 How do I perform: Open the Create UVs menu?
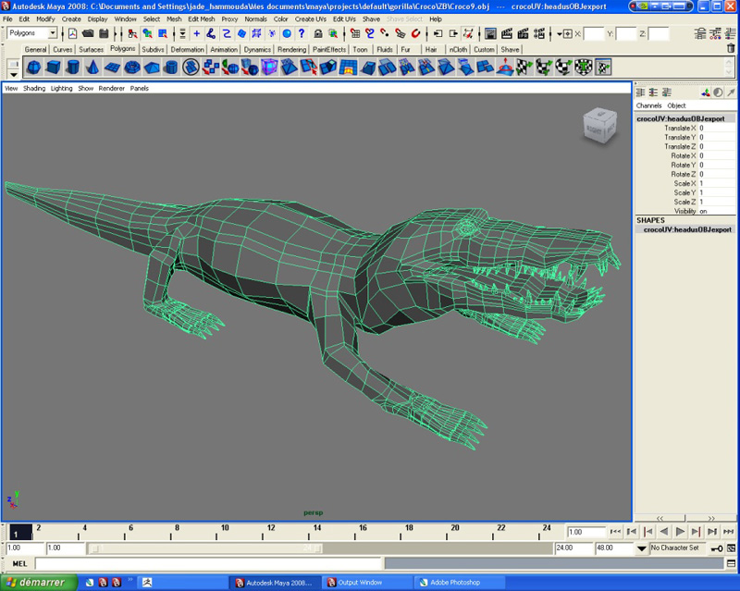point(311,18)
